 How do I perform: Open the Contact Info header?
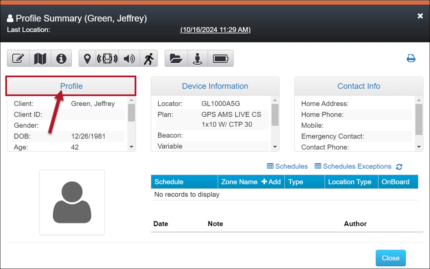pyautogui.click(x=359, y=86)
